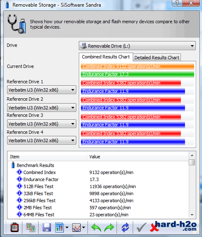Open the options icon in the bottom toolbar
The height and width of the screenshot is (237, 202).
[15, 227]
